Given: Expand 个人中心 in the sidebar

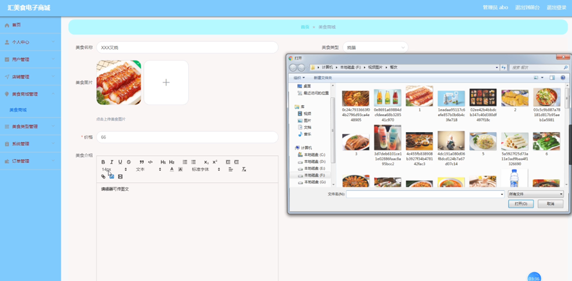Looking at the screenshot, I should (30, 43).
